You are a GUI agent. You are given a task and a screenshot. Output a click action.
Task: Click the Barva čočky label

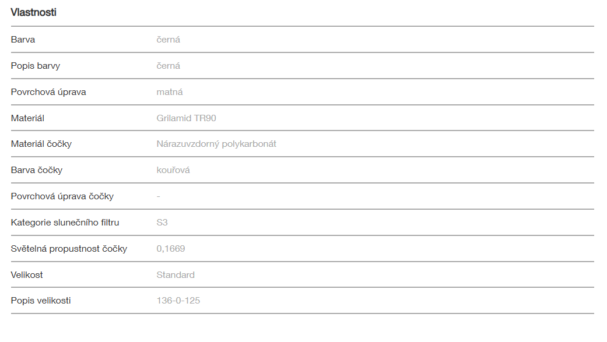point(36,170)
